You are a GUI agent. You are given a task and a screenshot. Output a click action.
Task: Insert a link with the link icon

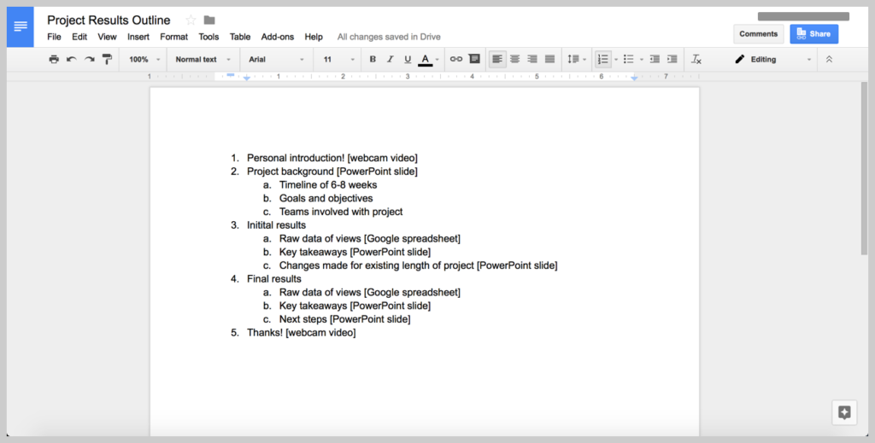[x=456, y=59]
